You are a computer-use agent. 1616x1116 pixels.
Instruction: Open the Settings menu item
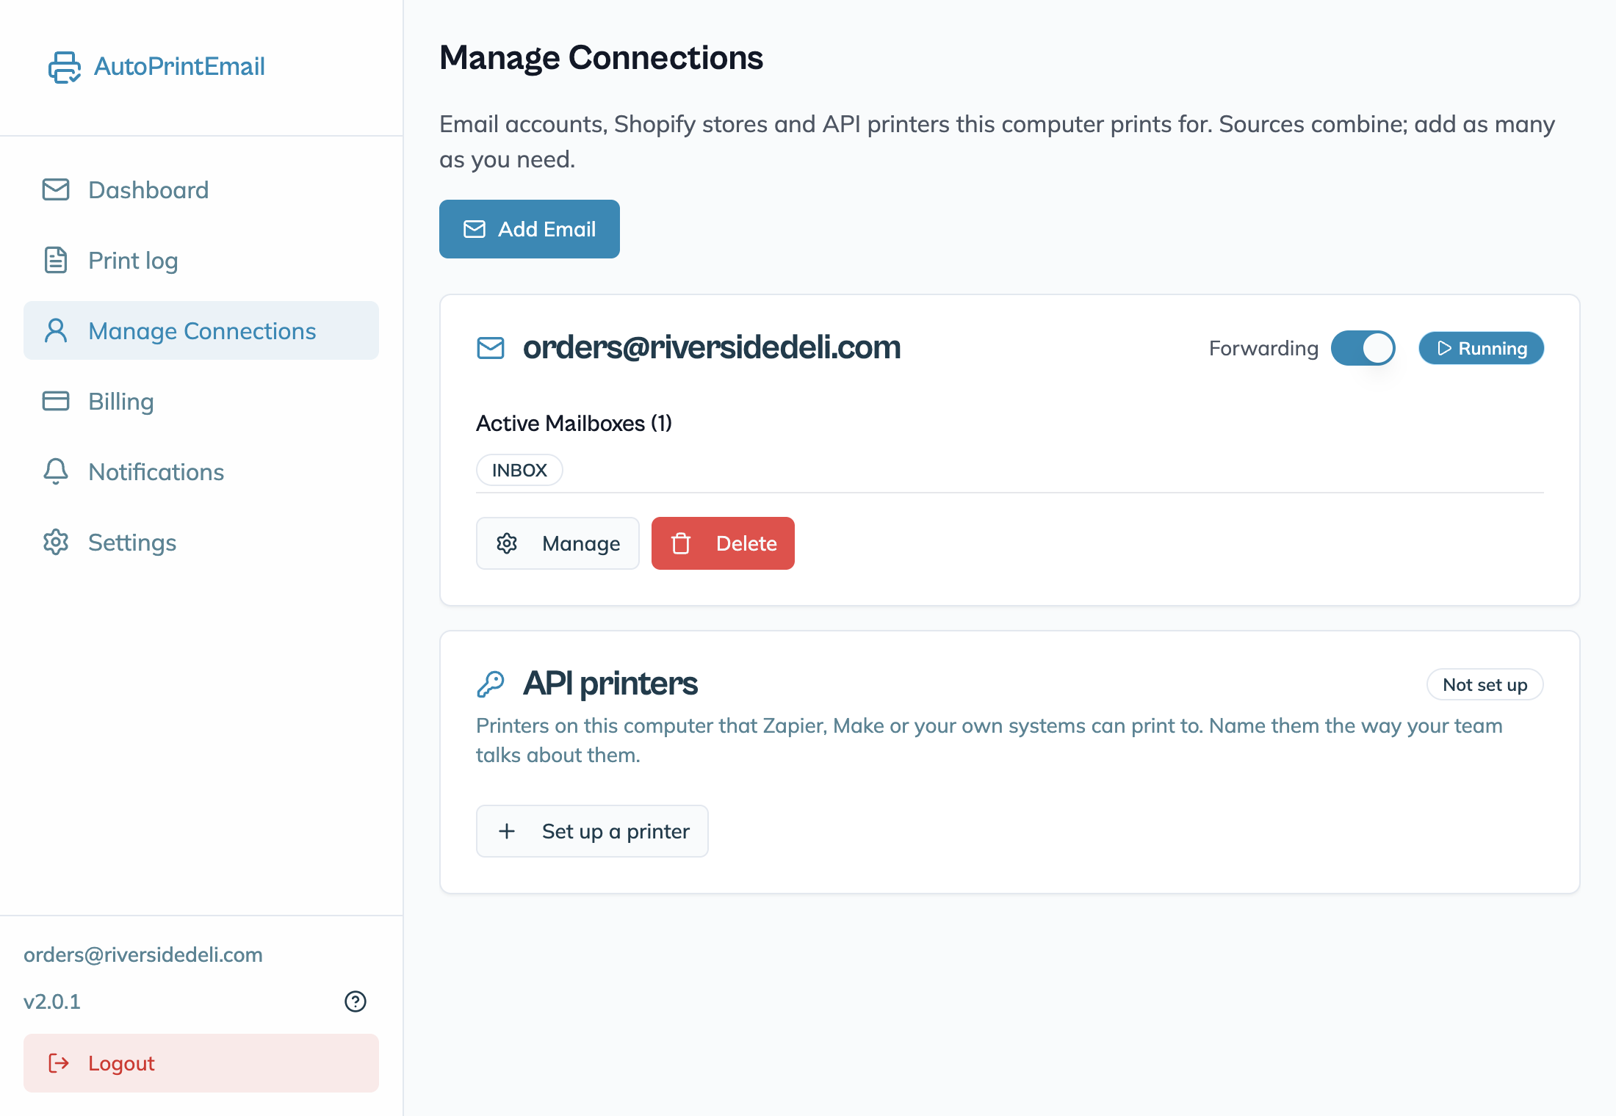pyautogui.click(x=201, y=542)
